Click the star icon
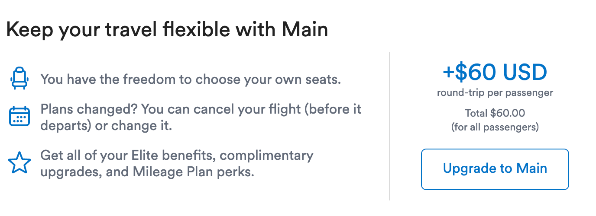Image resolution: width=596 pixels, height=216 pixels. [19, 163]
